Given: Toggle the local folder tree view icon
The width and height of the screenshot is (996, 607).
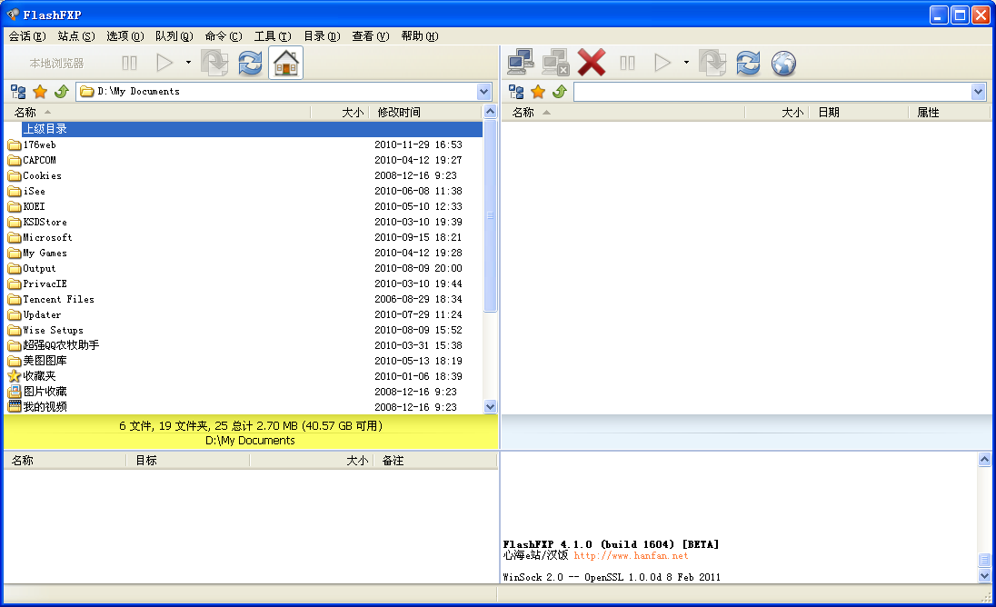Looking at the screenshot, I should tap(17, 91).
